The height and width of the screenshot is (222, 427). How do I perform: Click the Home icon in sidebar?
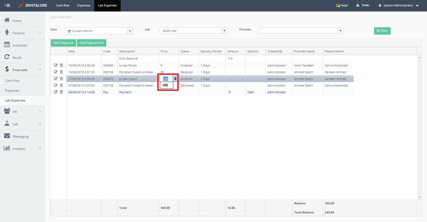point(7,20)
